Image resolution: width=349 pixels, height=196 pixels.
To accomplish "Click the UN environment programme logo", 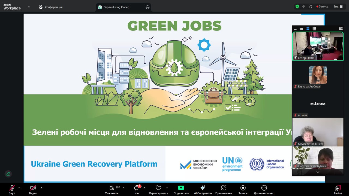I will [232, 164].
